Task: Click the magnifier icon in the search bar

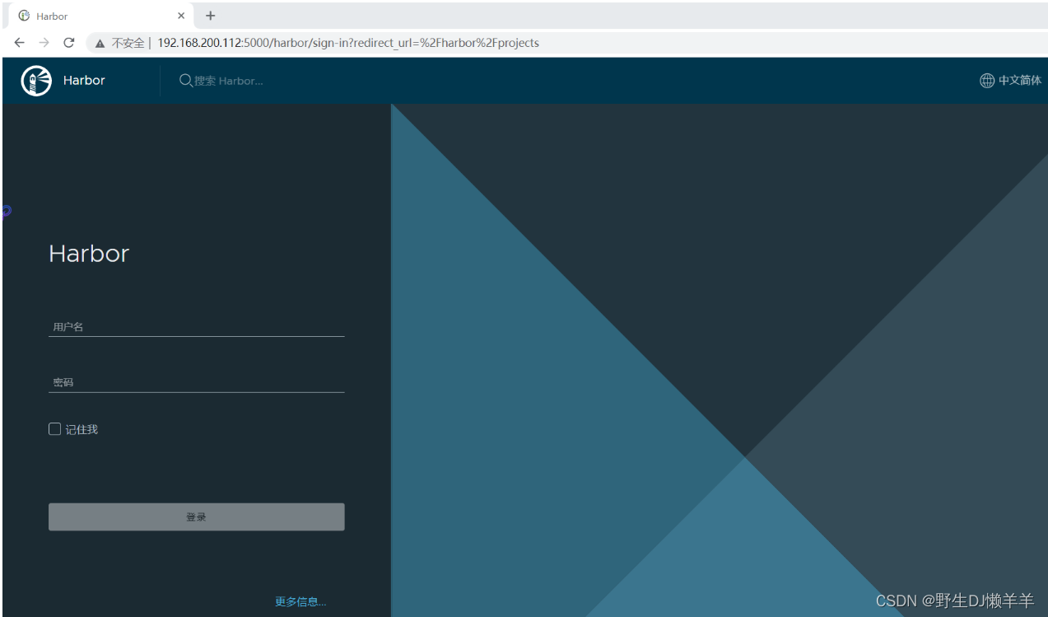Action: tap(185, 80)
